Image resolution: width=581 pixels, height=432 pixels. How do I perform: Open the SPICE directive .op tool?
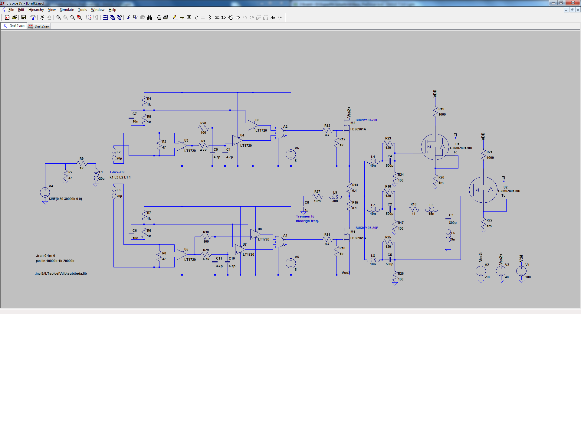click(280, 18)
